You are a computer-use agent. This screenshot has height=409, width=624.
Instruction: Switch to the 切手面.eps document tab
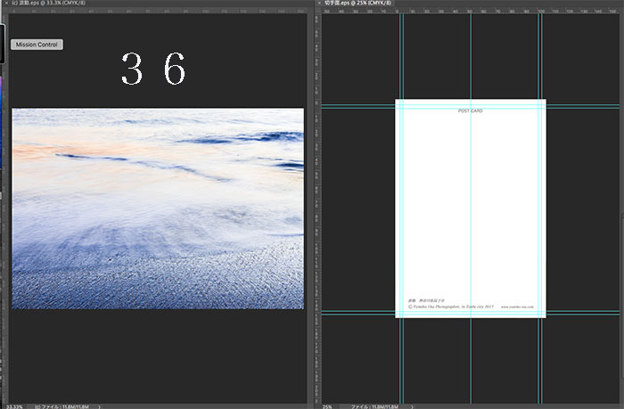coord(357,3)
